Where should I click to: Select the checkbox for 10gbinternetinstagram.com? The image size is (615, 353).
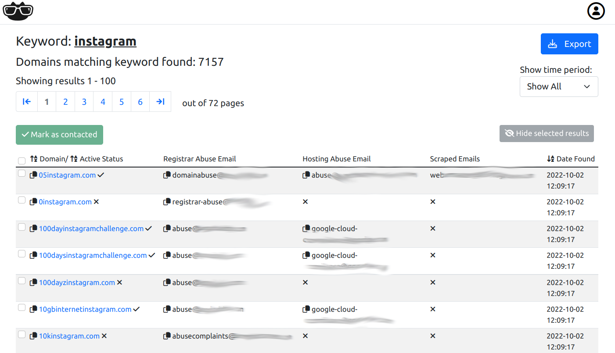tap(22, 308)
